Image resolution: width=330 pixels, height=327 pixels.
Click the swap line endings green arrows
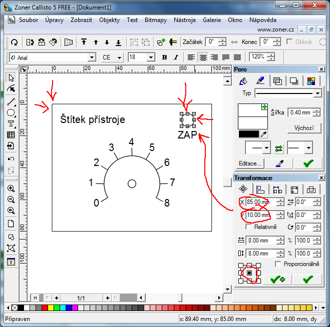click(278, 148)
